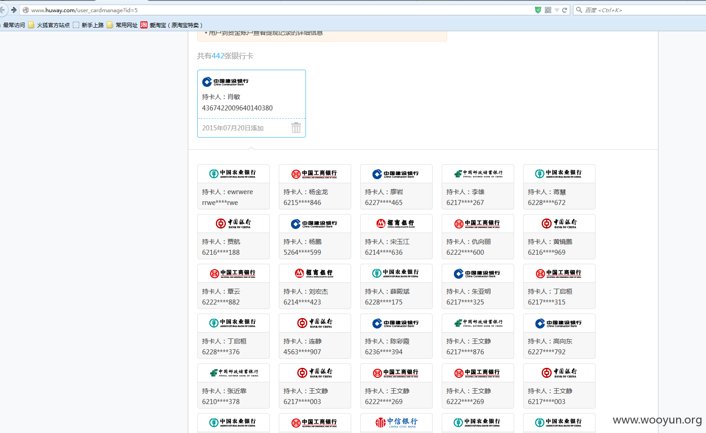
Task: Open the 最常访问 bookmarks item
Action: coord(14,25)
